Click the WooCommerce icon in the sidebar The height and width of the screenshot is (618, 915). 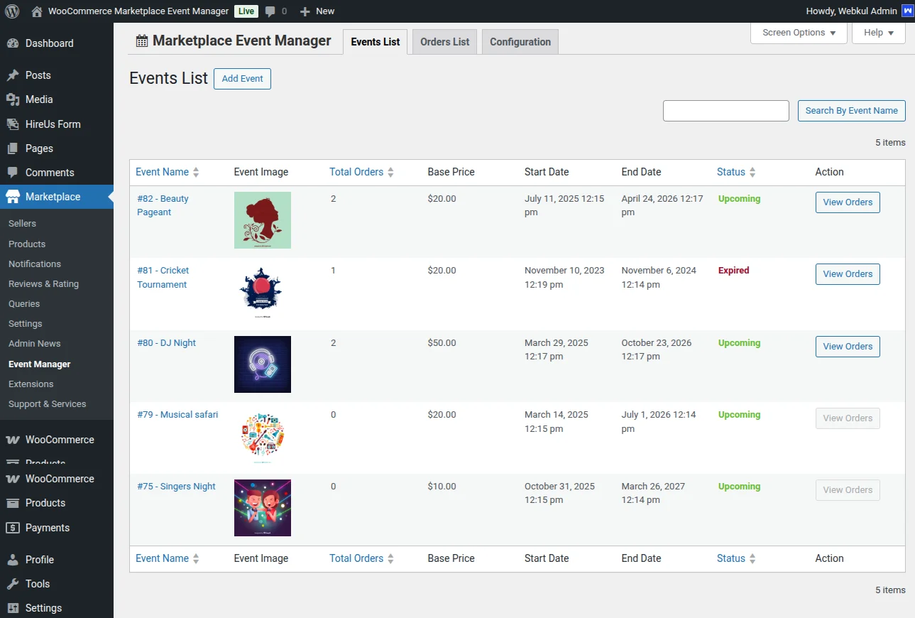(x=14, y=440)
